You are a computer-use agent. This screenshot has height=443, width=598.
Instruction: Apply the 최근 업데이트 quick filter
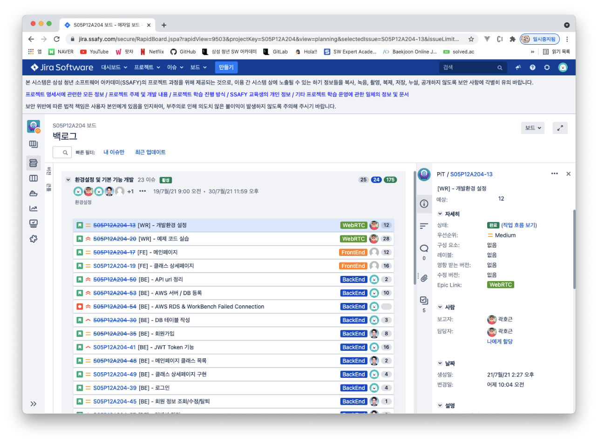(150, 152)
